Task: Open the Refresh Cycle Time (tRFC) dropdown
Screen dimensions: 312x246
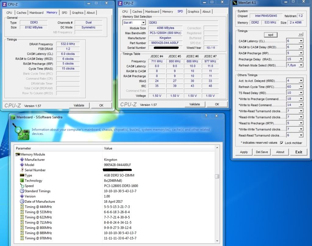Action: (x=301, y=87)
